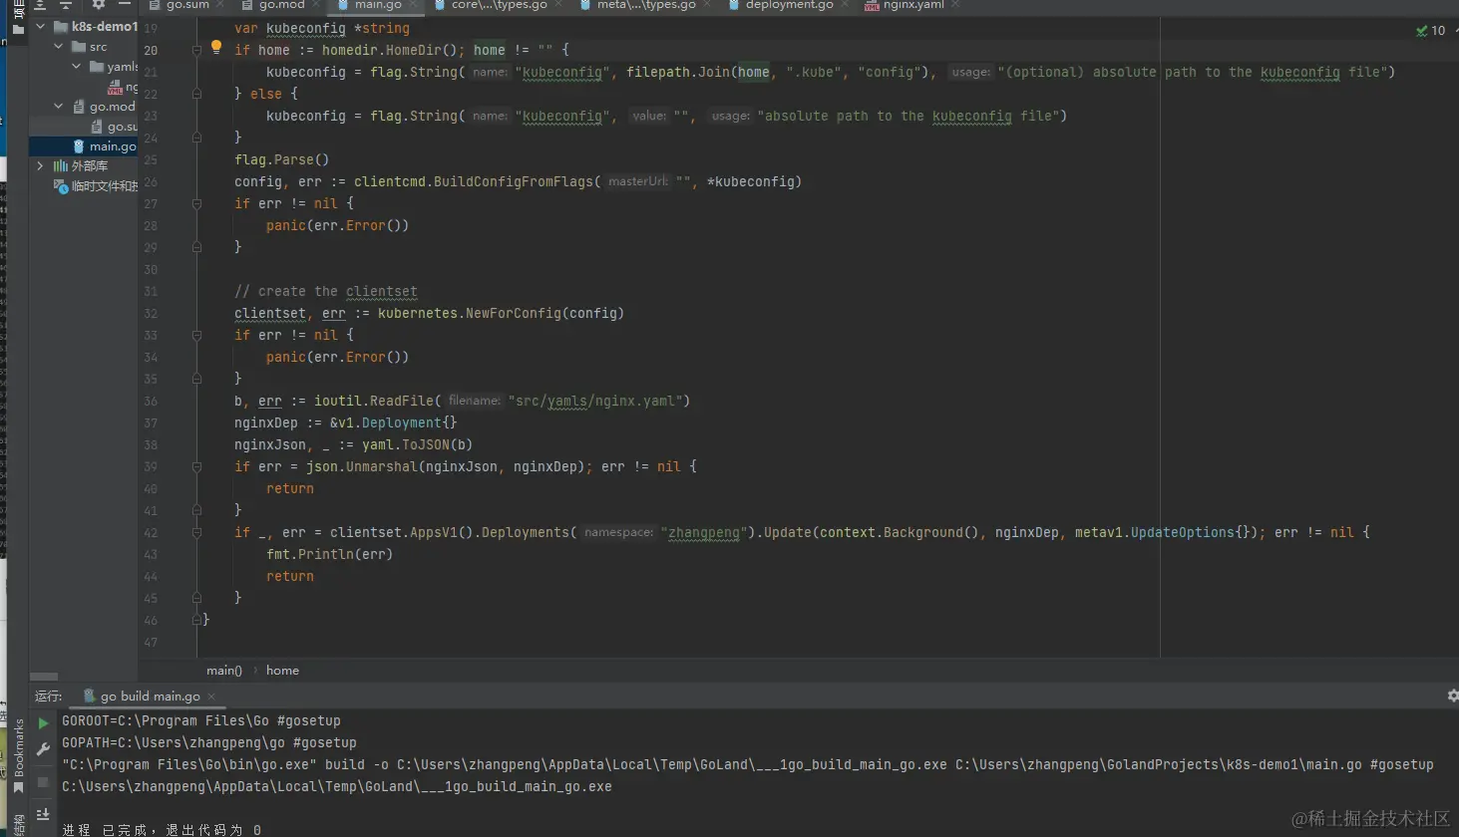
Task: Click the scroll to end icon in run panel
Action: (x=43, y=815)
